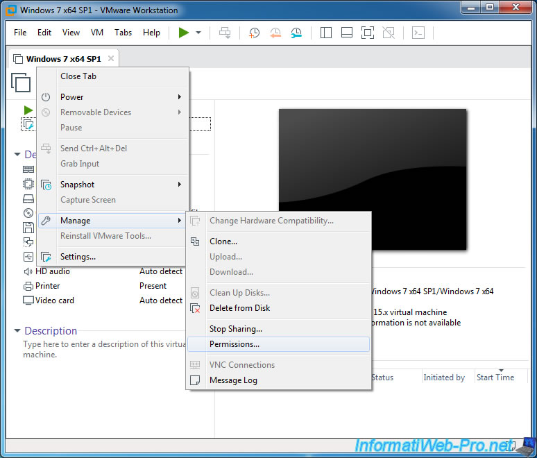Click the Snapshot clock icon in menu
Screen dimensions: 537x458
(46, 185)
